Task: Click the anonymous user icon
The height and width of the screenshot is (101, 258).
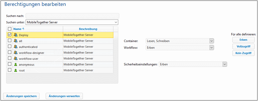Action: point(16,65)
